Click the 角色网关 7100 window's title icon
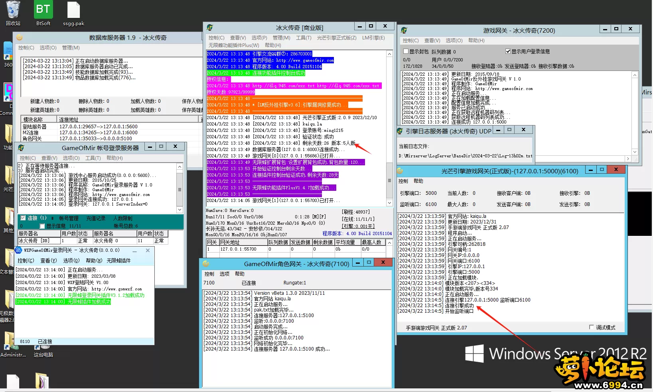Viewport: 653px width, 392px height. tap(206, 264)
